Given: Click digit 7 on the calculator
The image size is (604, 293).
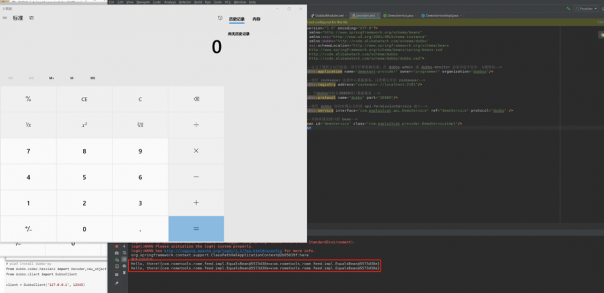Looking at the screenshot, I should (x=28, y=151).
